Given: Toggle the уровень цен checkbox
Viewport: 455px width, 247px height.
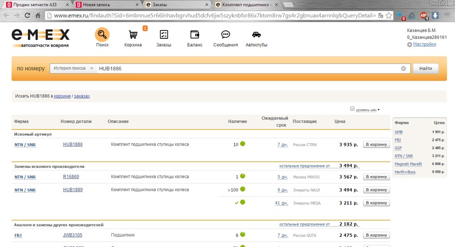Looking at the screenshot, I should click(x=352, y=109).
